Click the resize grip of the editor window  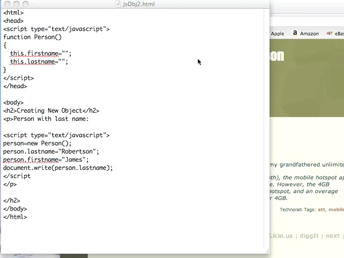[x=267, y=251]
